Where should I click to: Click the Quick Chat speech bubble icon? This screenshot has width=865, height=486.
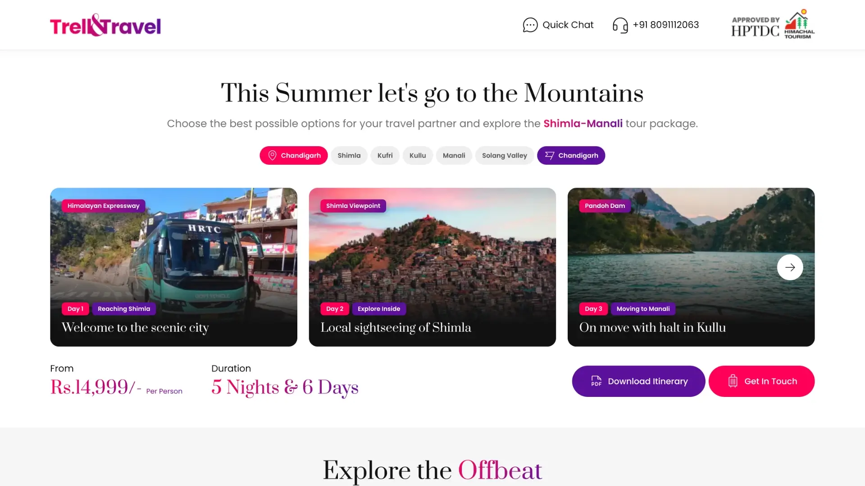[x=530, y=25]
